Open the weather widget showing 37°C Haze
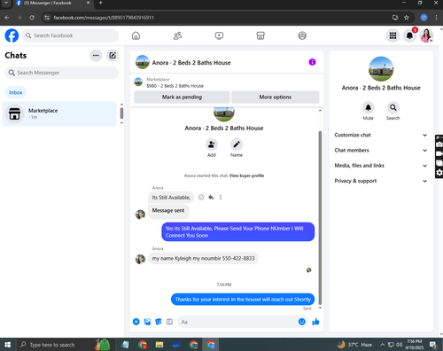443x351 pixels. click(x=354, y=345)
